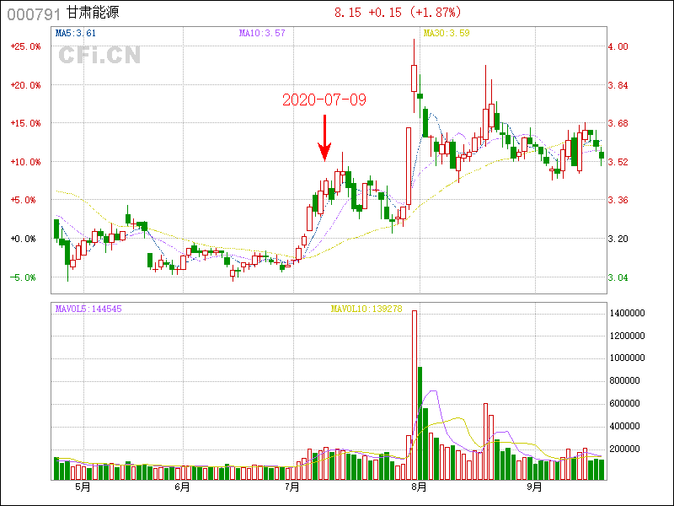Select the MA30:3.59 indicator label
The width and height of the screenshot is (674, 506).
(446, 34)
